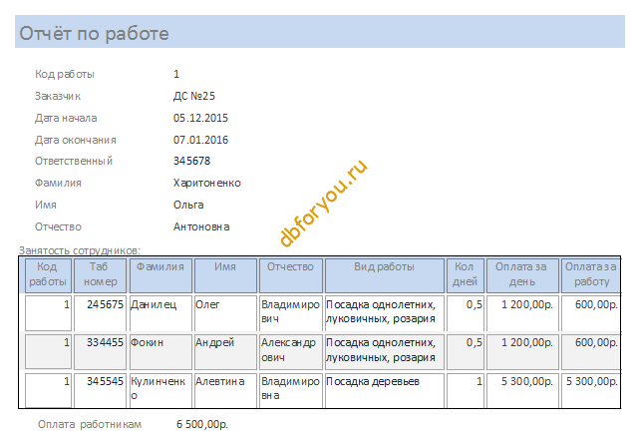The height and width of the screenshot is (440, 632).
Task: Click the 'Фамилия' column header in table
Action: point(160,275)
